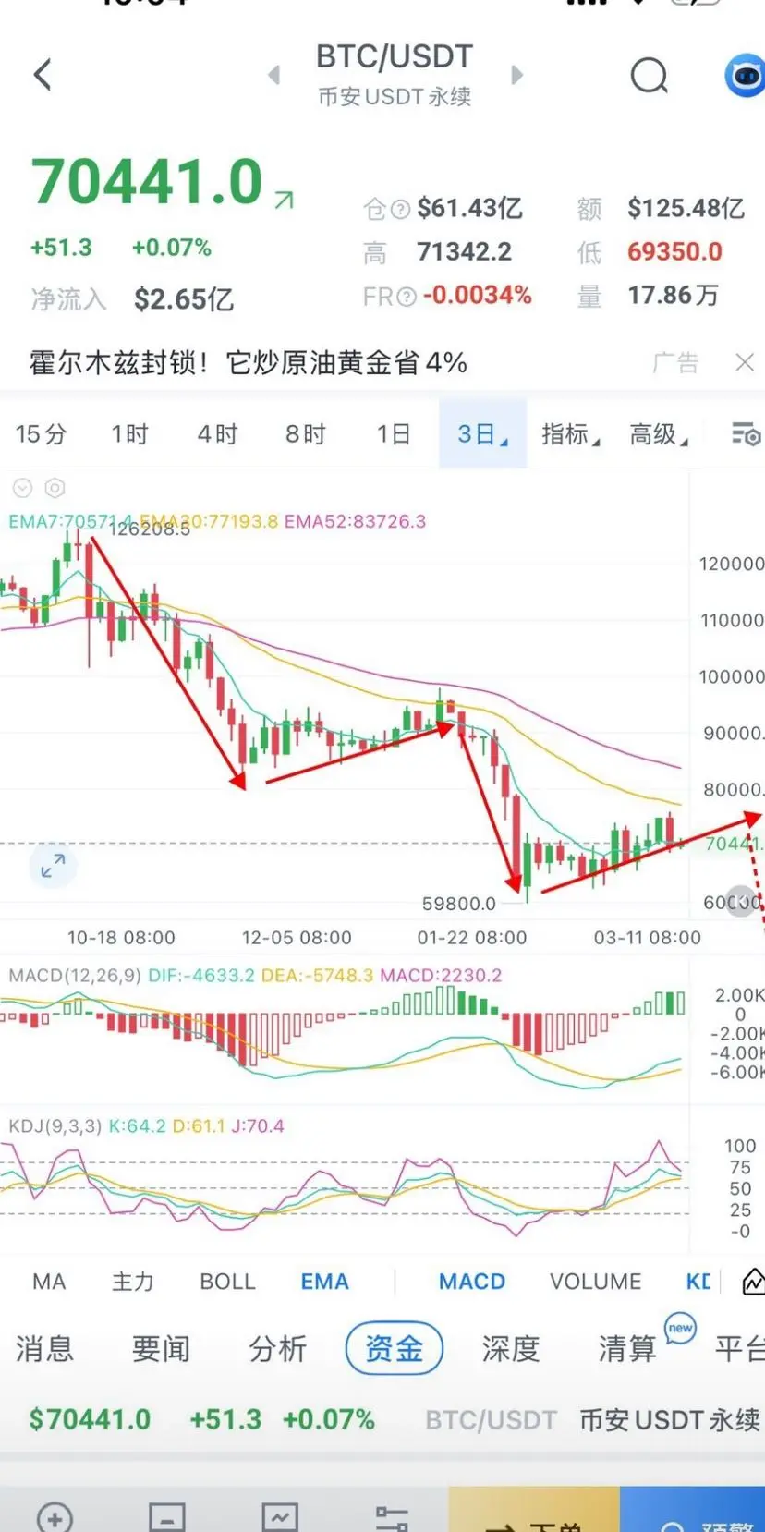Select the 15分 timeframe

(x=42, y=433)
